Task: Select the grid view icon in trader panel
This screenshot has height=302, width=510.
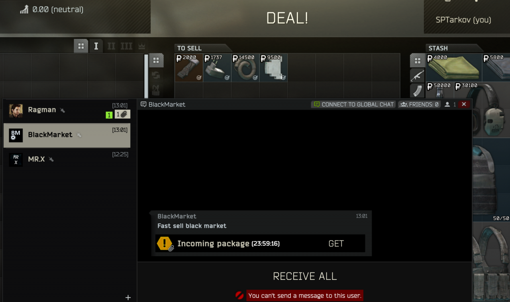Action: (81, 46)
